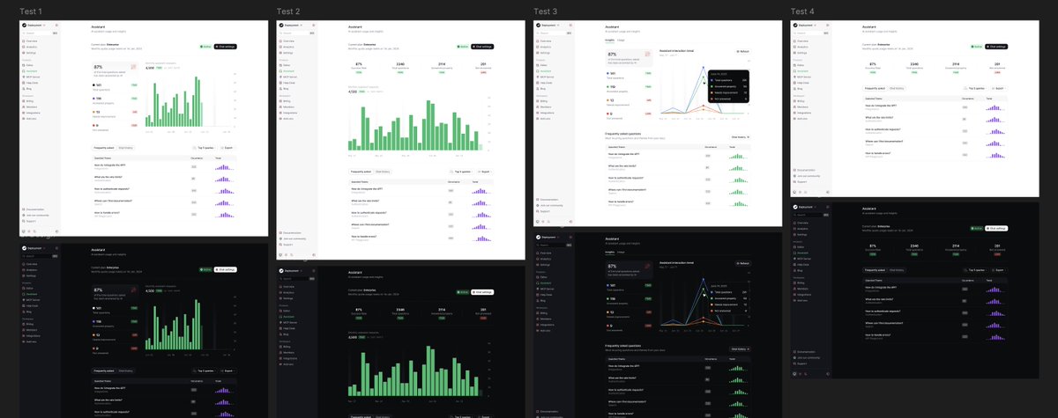Click Active status badge in Test 4 light frame
Image resolution: width=1058 pixels, height=418 pixels.
pyautogui.click(x=976, y=47)
